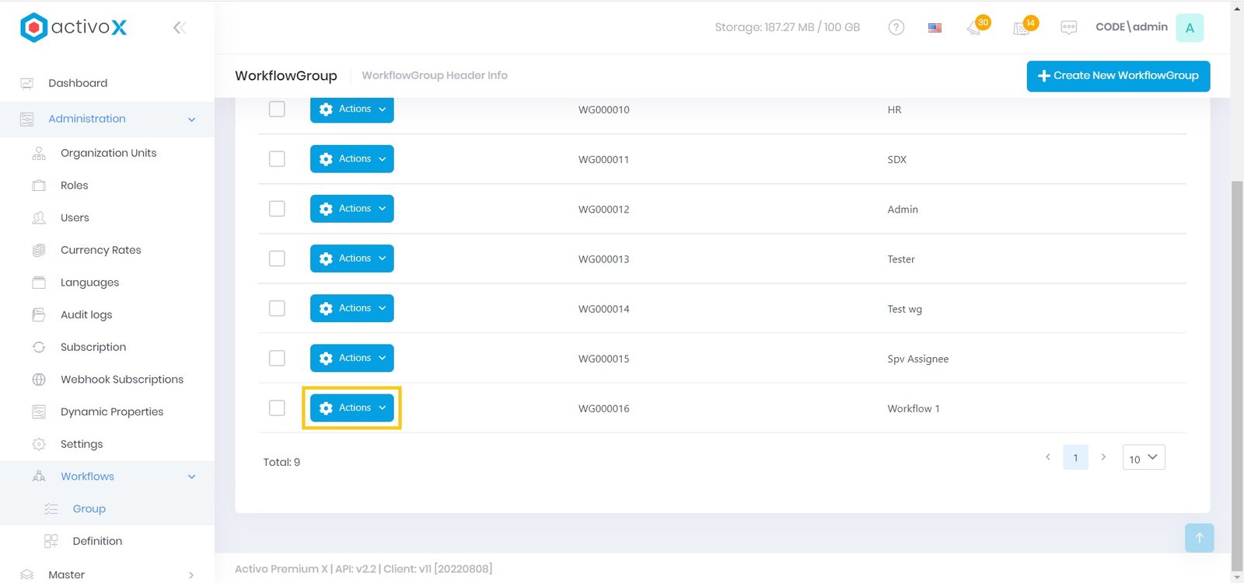Tick the checkbox for WG000014 Test wg

(277, 308)
